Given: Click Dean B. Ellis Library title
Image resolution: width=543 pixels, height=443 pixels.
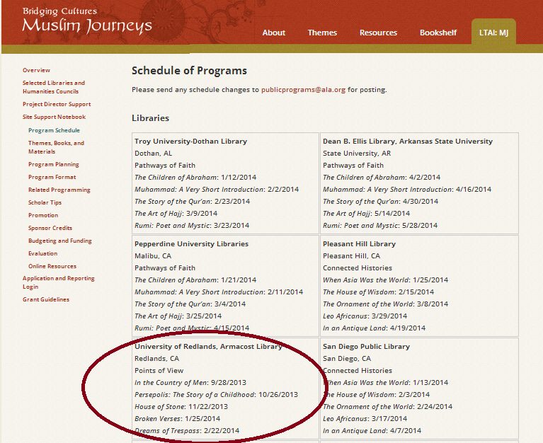Looking at the screenshot, I should (408, 142).
